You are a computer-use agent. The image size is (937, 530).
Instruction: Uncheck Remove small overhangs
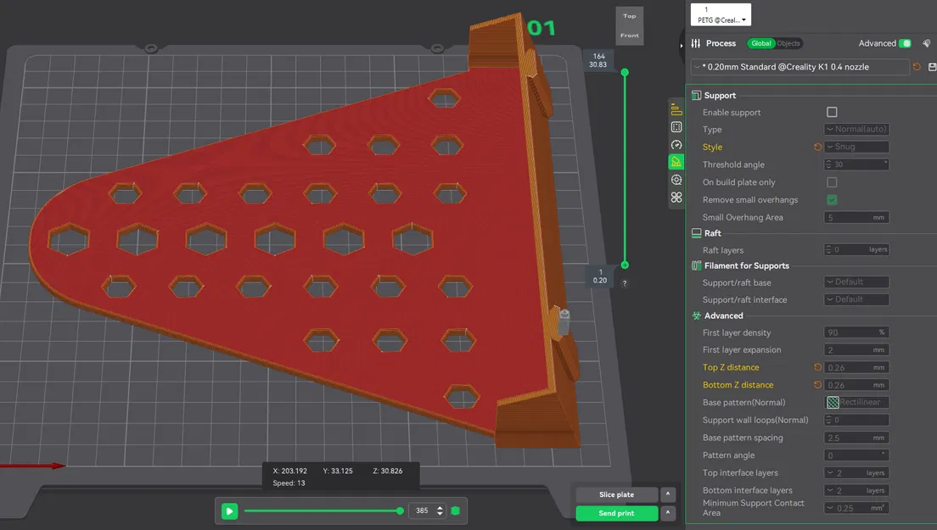point(832,200)
